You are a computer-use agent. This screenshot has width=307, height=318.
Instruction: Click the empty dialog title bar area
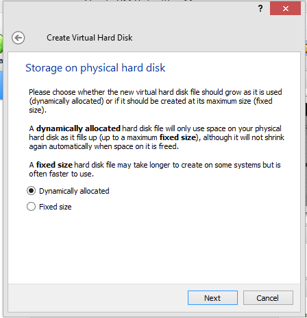pyautogui.click(x=137, y=14)
